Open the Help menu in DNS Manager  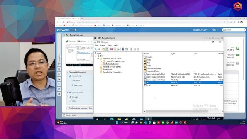(x=116, y=46)
